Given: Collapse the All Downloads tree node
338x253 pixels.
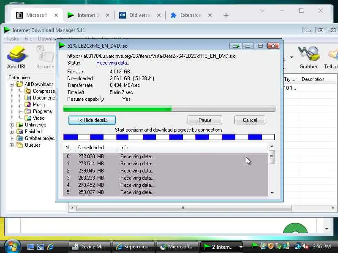Looking at the screenshot, I should (12, 85).
